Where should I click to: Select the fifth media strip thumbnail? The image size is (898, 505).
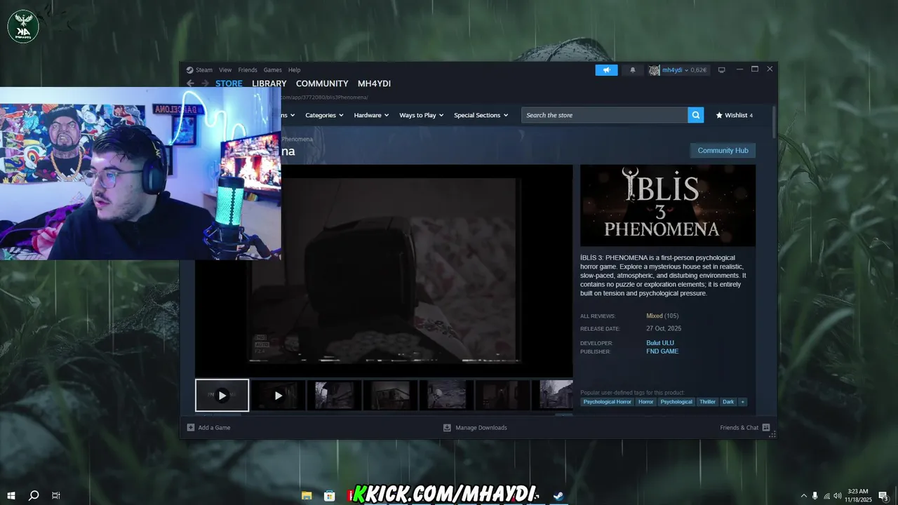[x=446, y=396]
